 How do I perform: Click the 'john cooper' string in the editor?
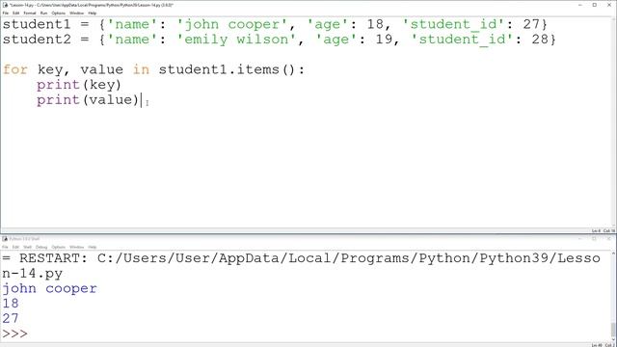(231, 24)
